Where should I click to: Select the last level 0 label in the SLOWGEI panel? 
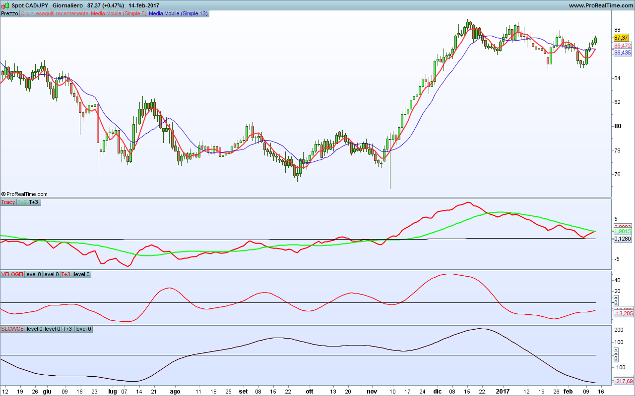83,329
